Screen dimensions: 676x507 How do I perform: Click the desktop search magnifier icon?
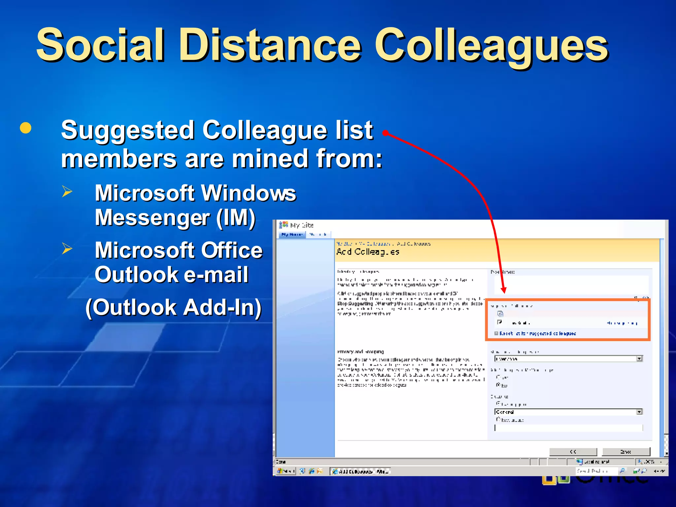point(622,471)
